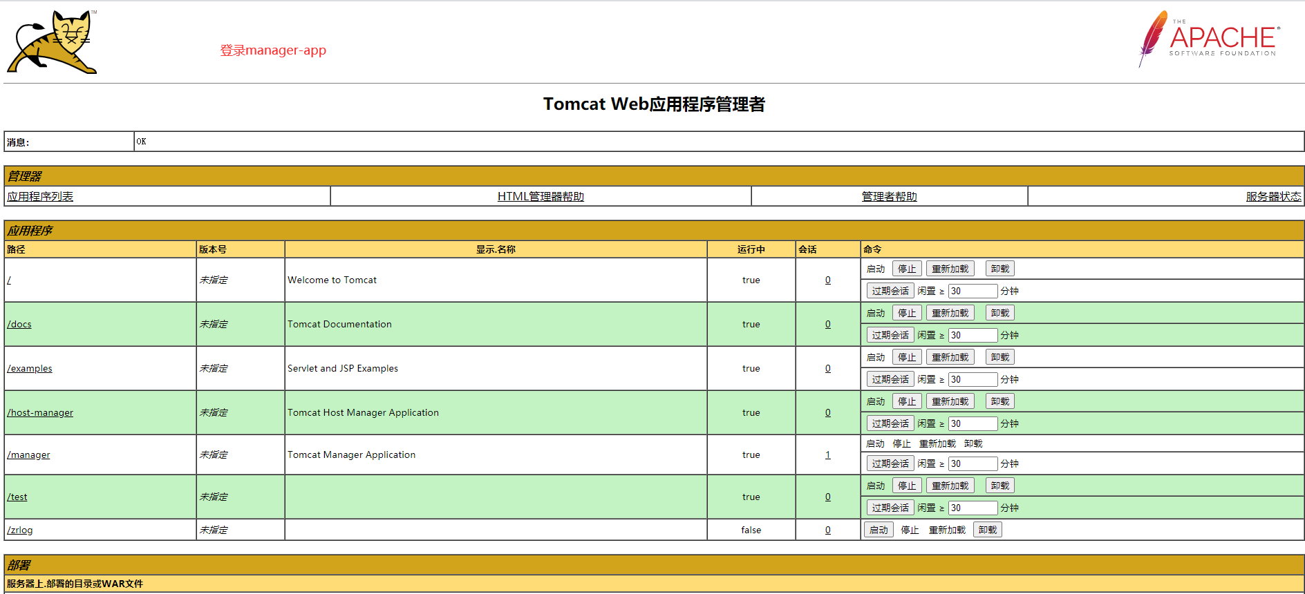Screen dimensions: 1305x594
Task: Stop the /test application
Action: click(x=907, y=486)
